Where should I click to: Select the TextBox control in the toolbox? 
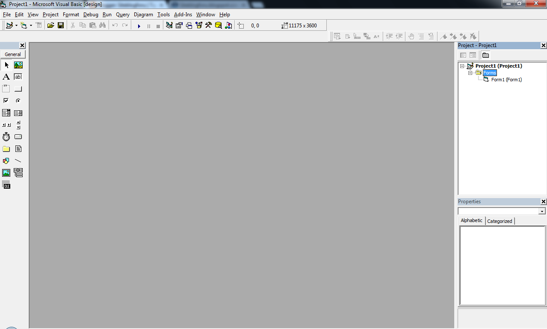click(18, 77)
